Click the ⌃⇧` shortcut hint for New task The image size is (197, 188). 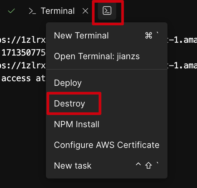pos(147,166)
